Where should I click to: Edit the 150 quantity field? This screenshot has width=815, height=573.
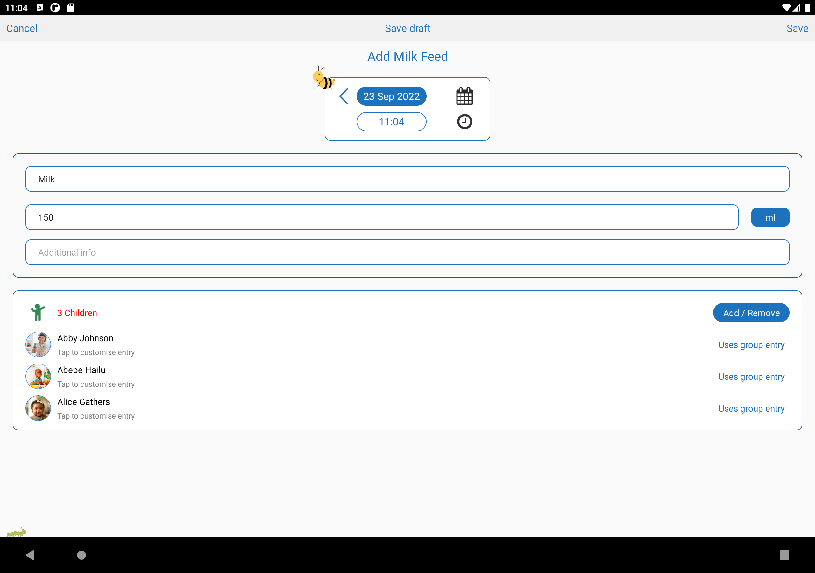pos(382,217)
